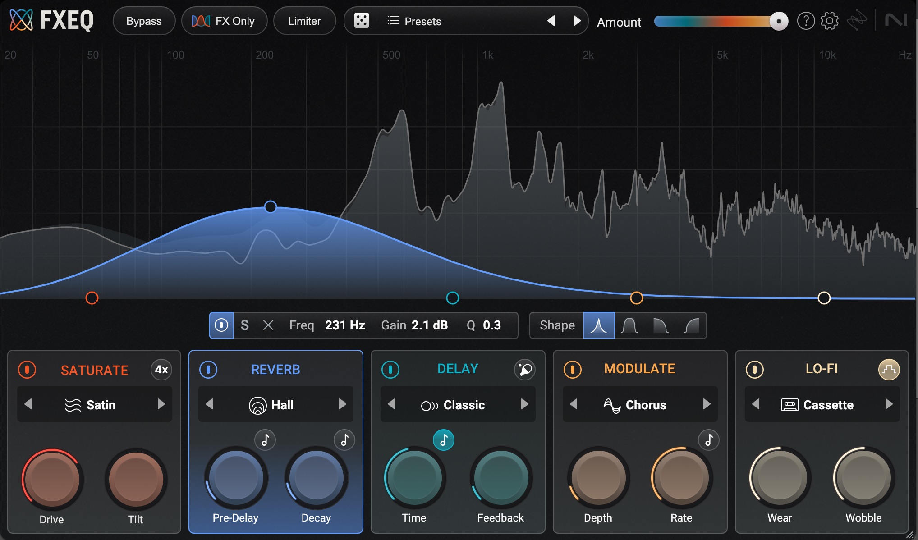
Task: Open the Presets list
Action: pos(414,21)
